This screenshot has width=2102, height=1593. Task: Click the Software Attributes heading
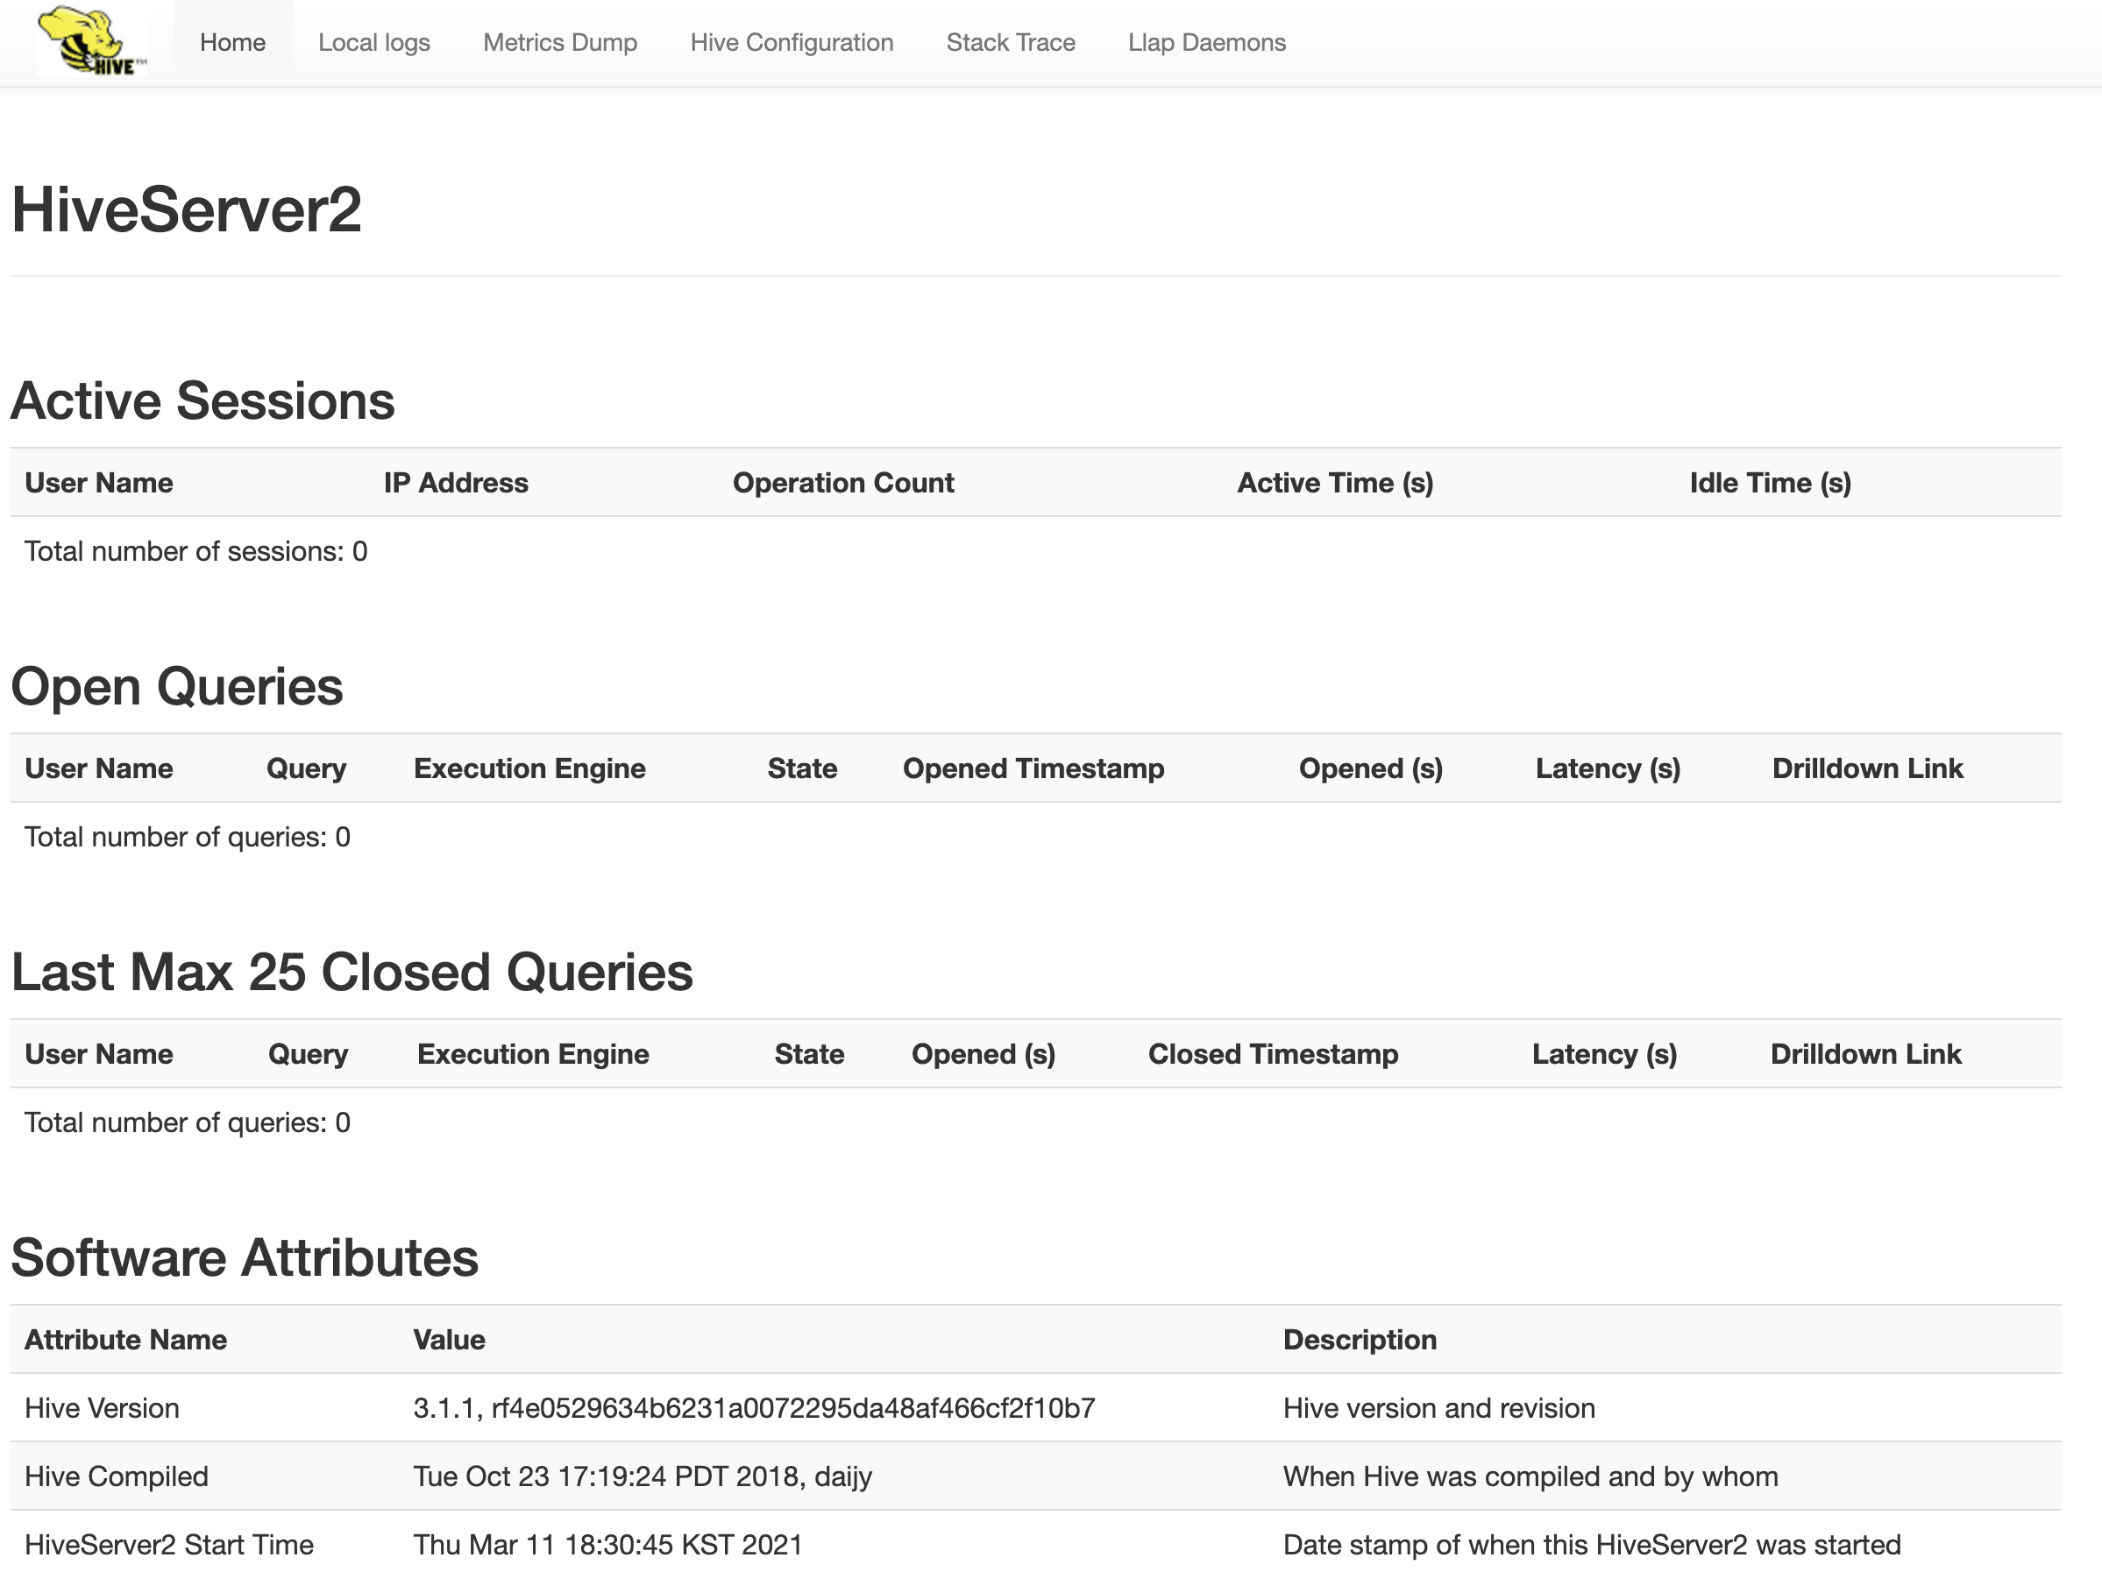pyautogui.click(x=245, y=1257)
